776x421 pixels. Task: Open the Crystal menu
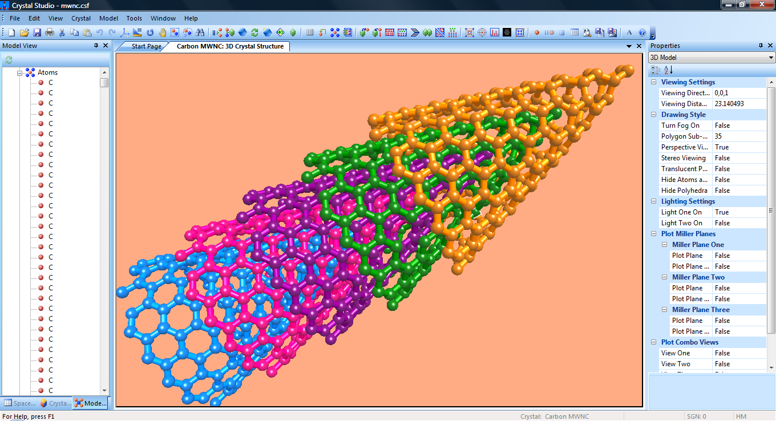coord(81,18)
